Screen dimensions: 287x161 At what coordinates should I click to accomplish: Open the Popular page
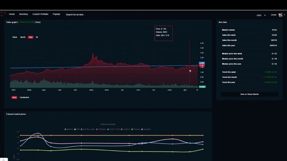pyautogui.click(x=57, y=14)
